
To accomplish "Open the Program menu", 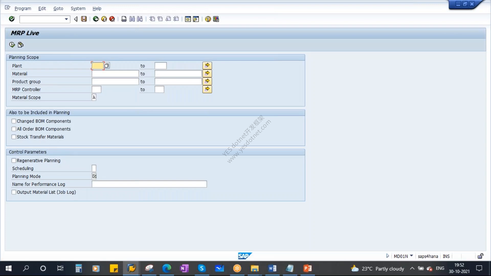I will (23, 8).
